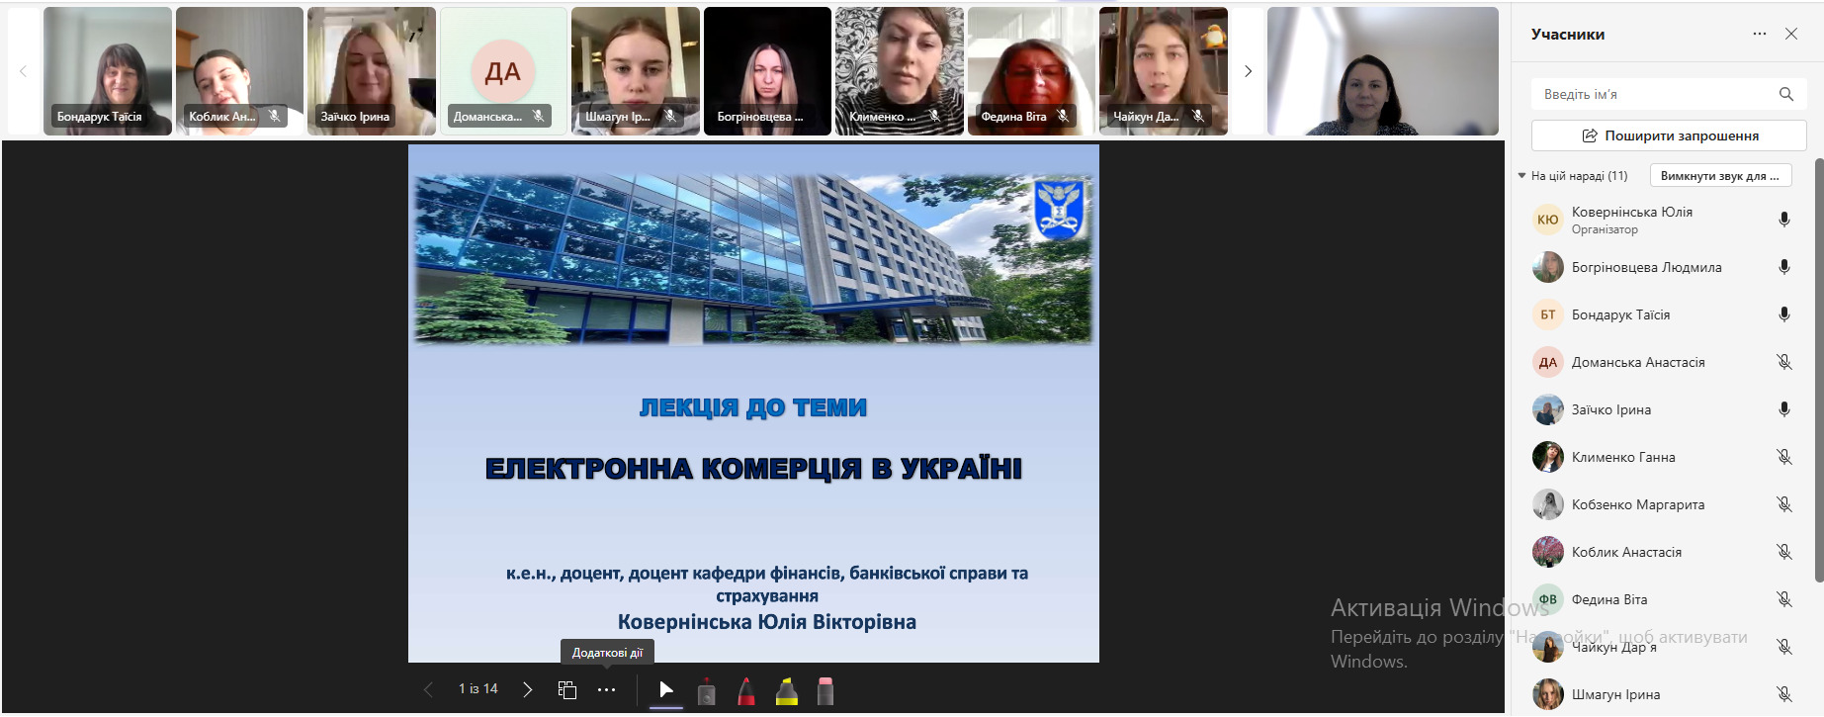1824x717 pixels.
Task: Click the 'Введіть ім'я' search field
Action: click(1651, 94)
